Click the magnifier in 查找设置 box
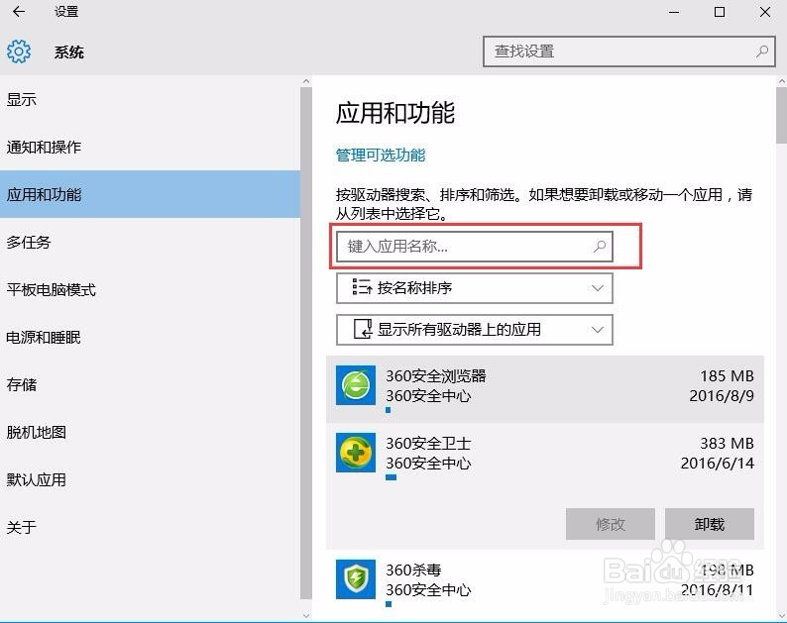The height and width of the screenshot is (623, 787). pos(762,52)
